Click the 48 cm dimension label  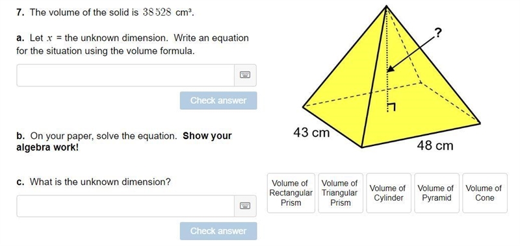[435, 145]
